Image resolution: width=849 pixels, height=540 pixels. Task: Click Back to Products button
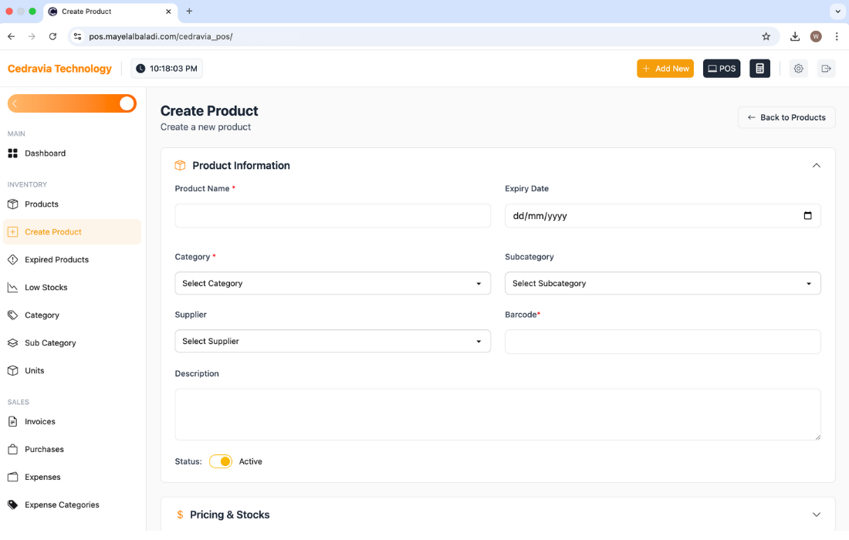pyautogui.click(x=786, y=117)
